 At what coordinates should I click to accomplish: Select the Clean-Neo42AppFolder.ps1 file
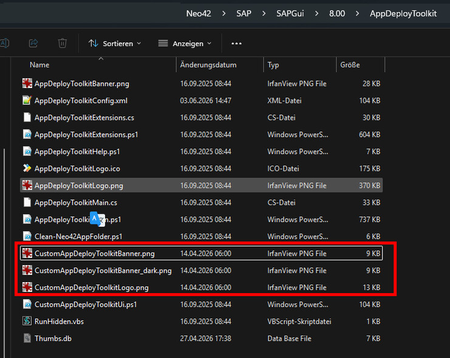(x=201, y=236)
